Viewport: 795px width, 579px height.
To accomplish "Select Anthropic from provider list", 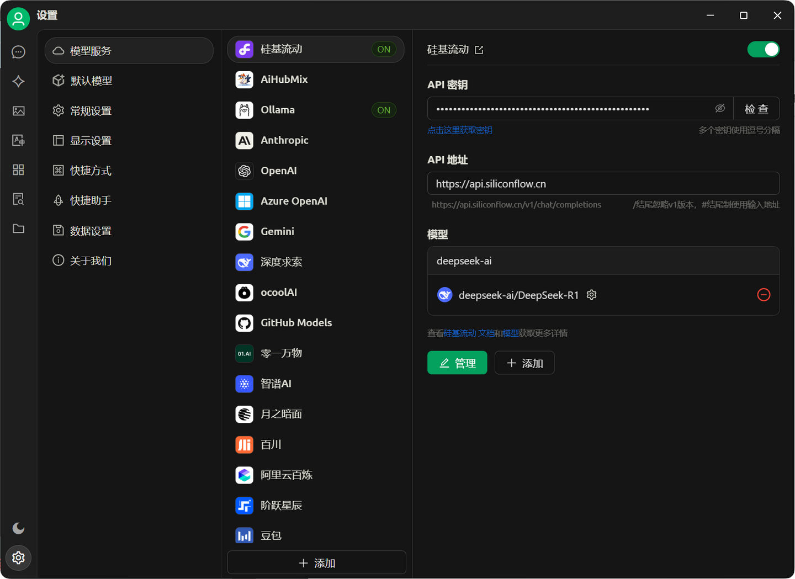I will [x=284, y=140].
